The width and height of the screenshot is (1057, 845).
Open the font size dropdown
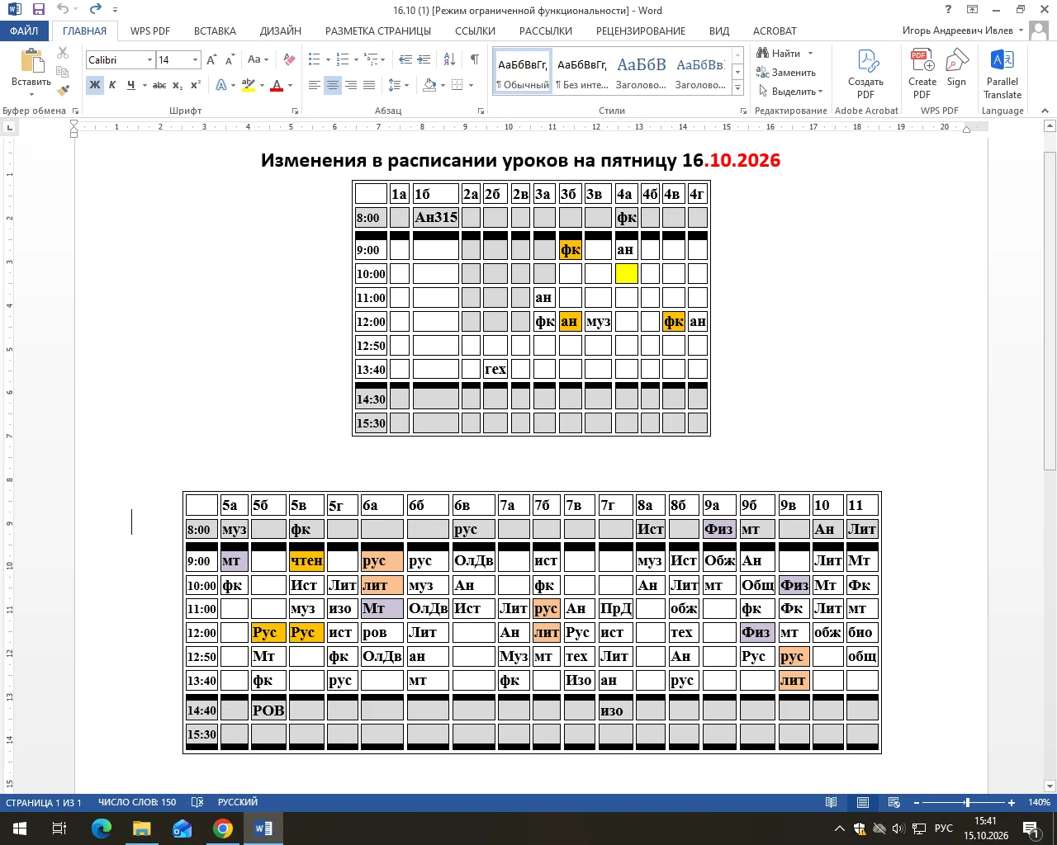(x=179, y=59)
